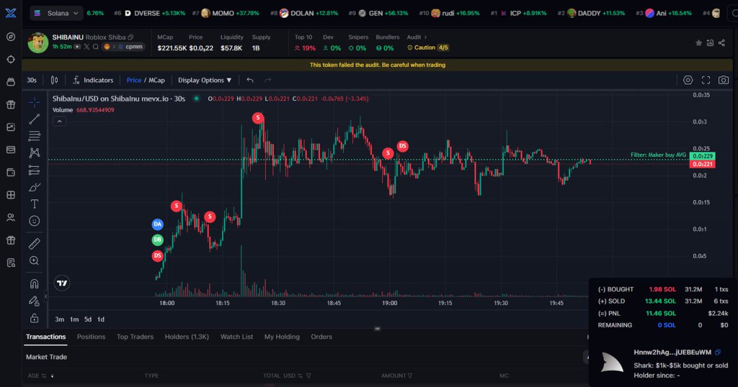
Task: Click the icon between star and share
Action: 710,42
